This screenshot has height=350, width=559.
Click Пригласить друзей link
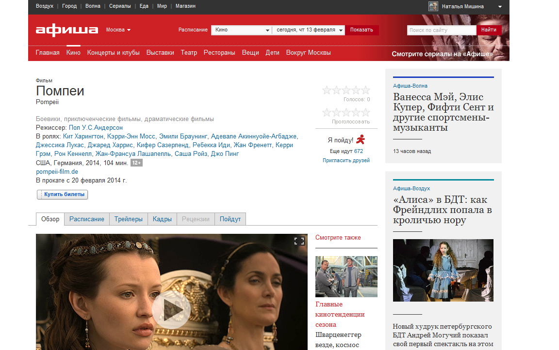pyautogui.click(x=346, y=160)
